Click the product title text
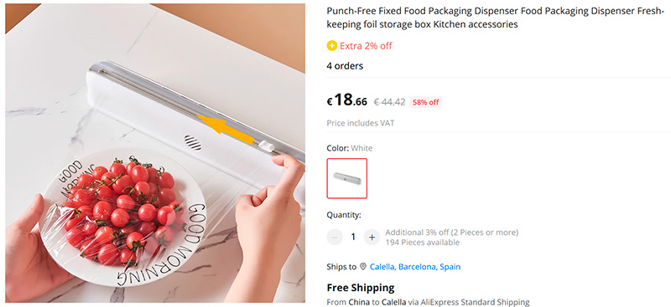This screenshot has width=671, height=307. coord(495,18)
